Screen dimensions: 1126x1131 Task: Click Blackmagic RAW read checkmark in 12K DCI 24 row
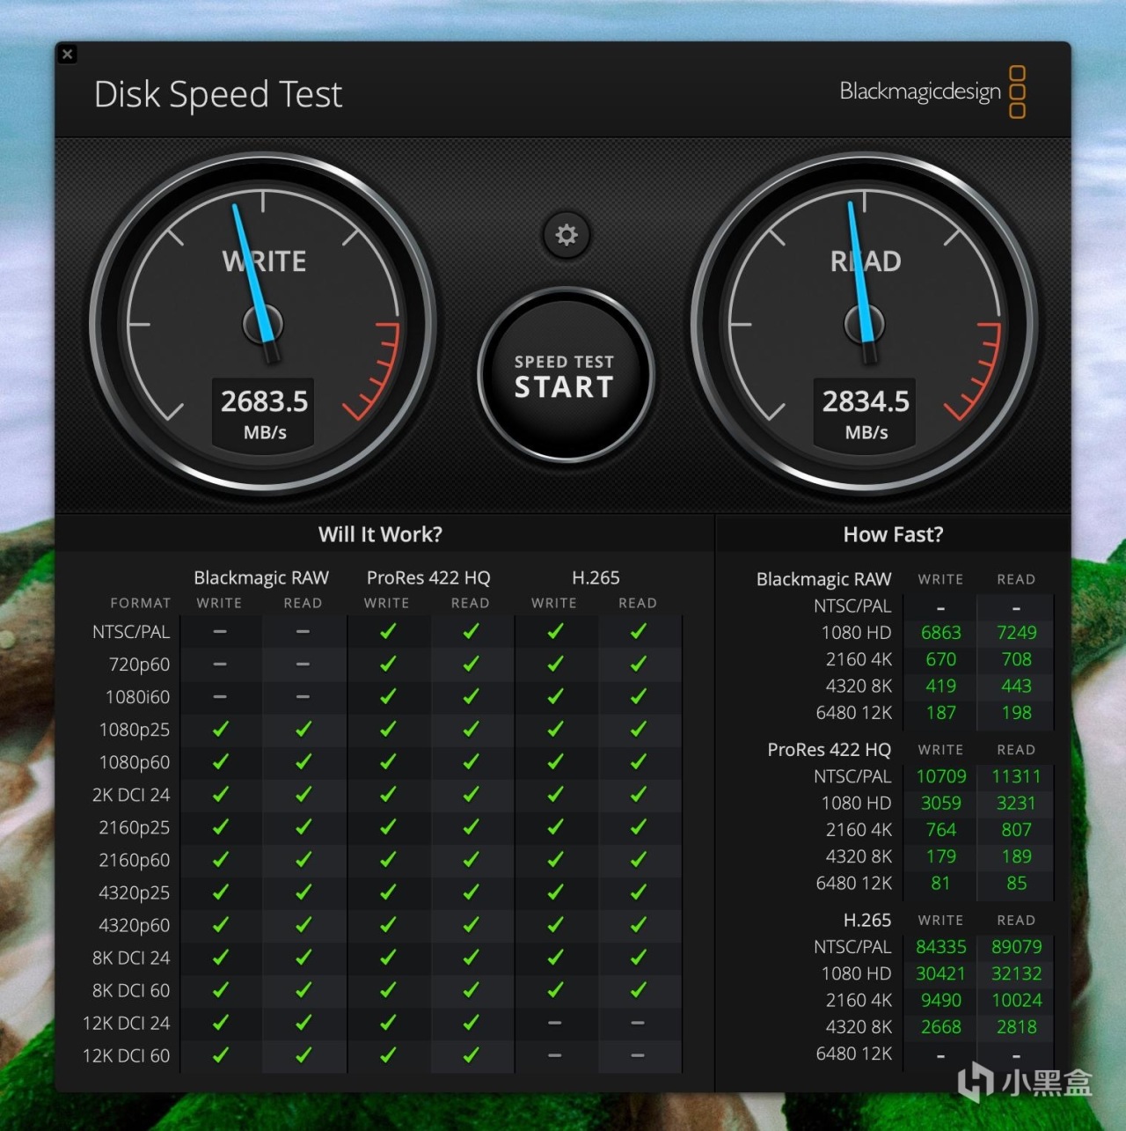303,1022
